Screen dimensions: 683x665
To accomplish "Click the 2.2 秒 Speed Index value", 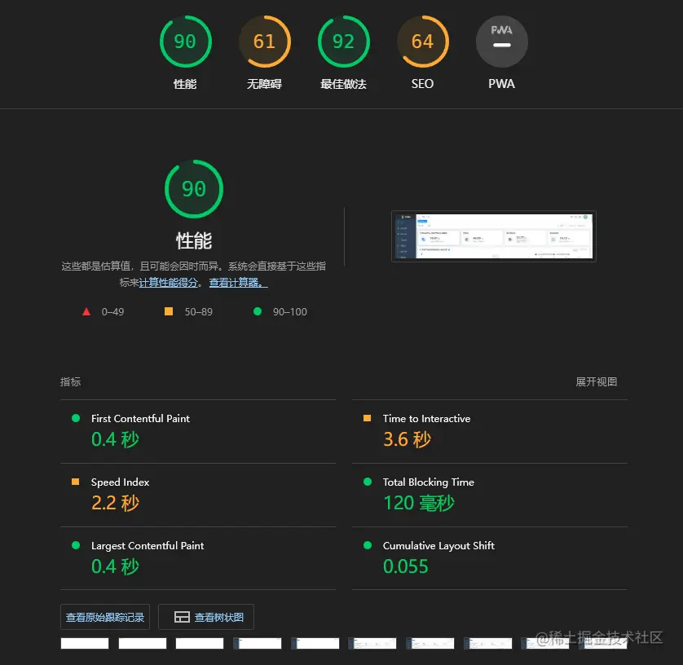I will [116, 503].
